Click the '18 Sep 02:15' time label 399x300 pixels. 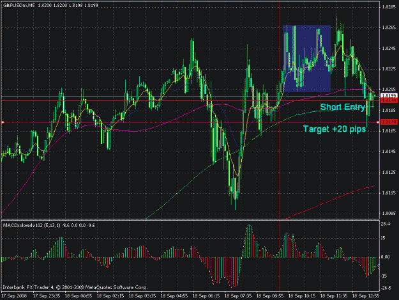(110, 296)
